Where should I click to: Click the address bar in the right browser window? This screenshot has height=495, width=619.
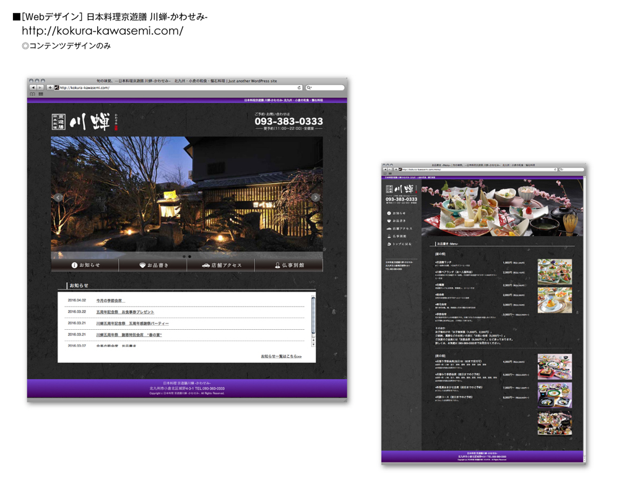click(478, 170)
